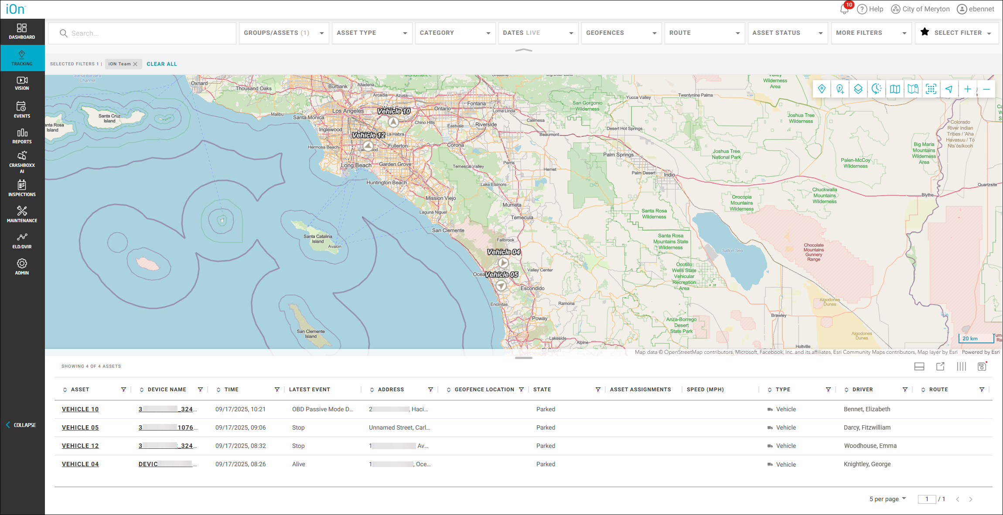This screenshot has height=515, width=1003.
Task: Open Maintenance section in sidebar
Action: click(x=22, y=214)
